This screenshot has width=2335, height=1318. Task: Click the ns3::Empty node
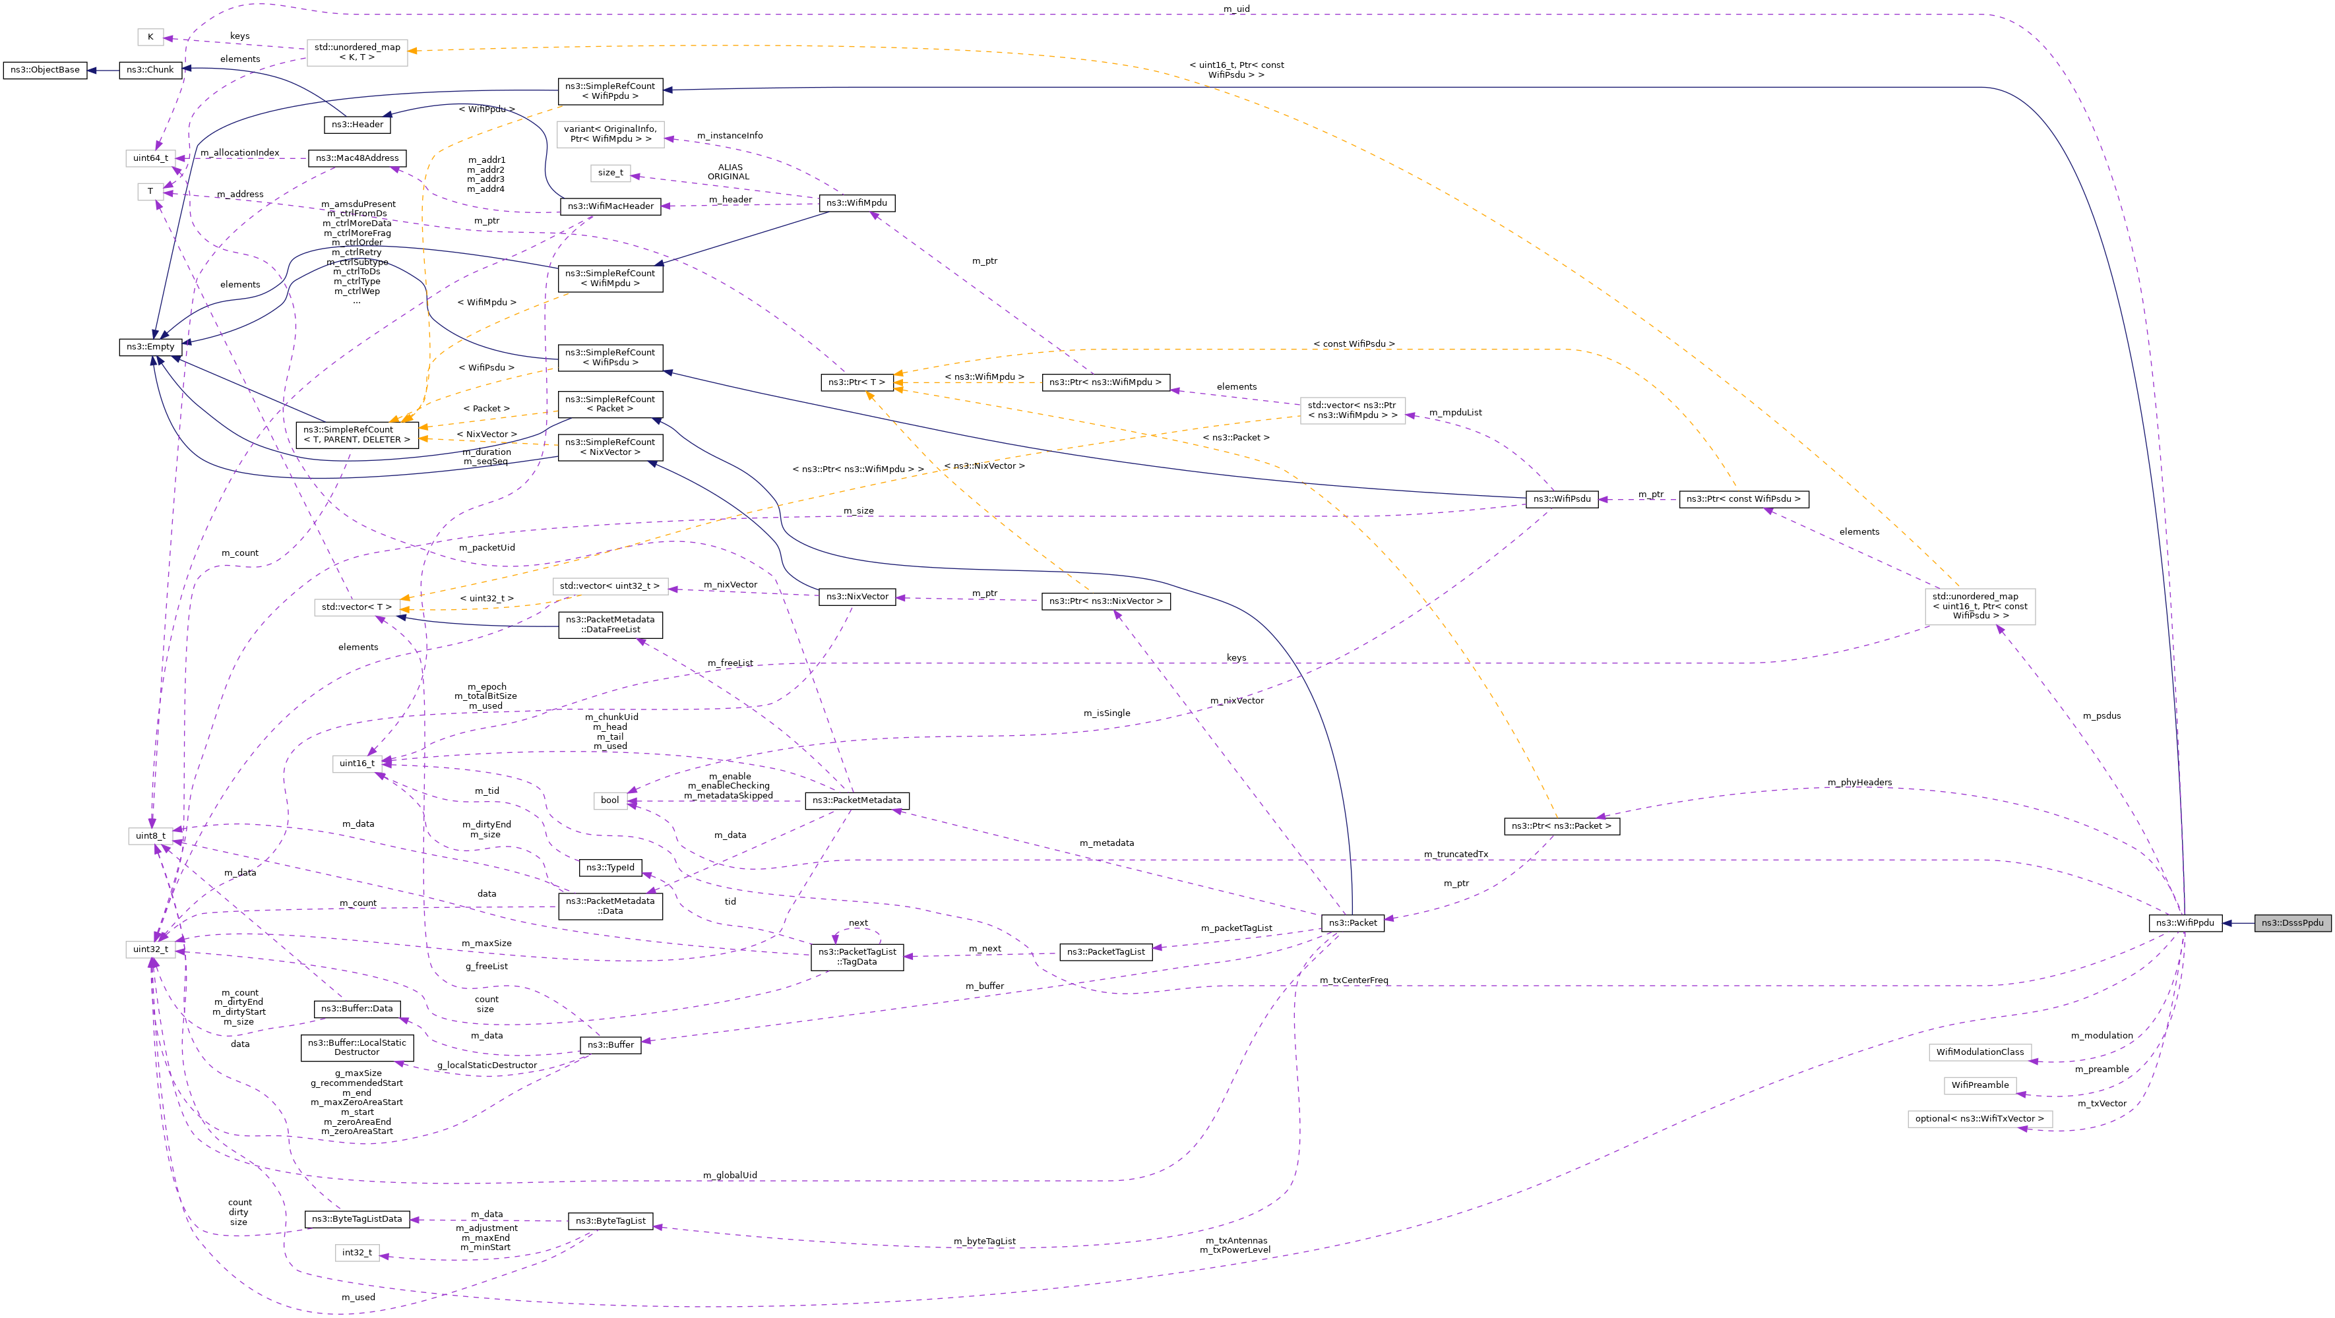(150, 347)
